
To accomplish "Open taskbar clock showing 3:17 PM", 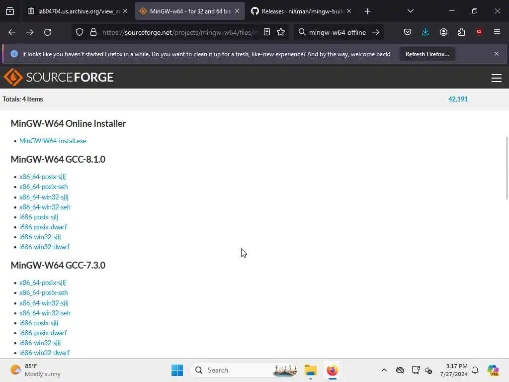I will click(454, 370).
